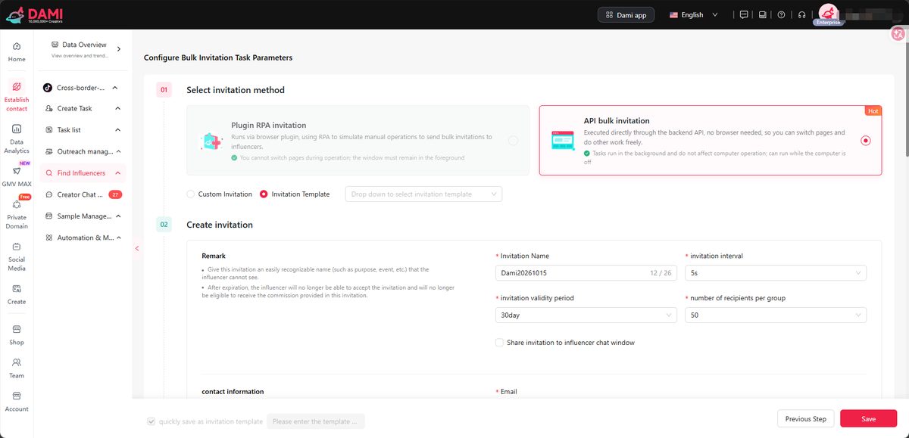Click the 'Select invitation method' heading
This screenshot has height=438, width=909.
pos(236,90)
